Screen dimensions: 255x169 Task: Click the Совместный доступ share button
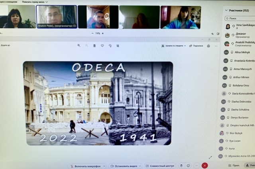click(x=159, y=166)
